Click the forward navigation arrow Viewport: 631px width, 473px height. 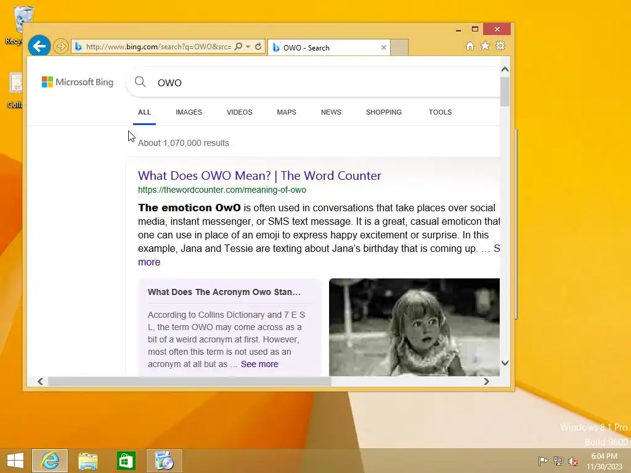(61, 46)
